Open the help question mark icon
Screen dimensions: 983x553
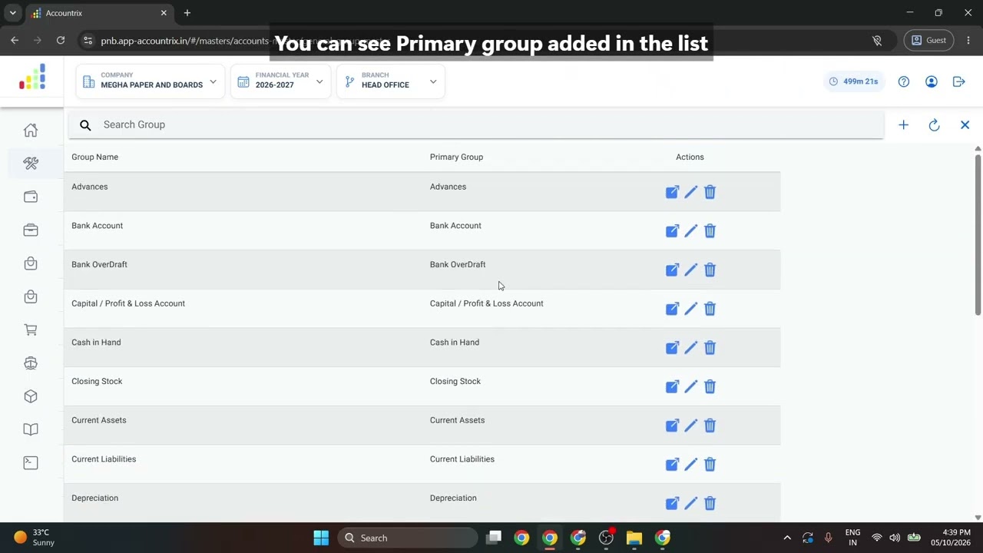point(904,81)
